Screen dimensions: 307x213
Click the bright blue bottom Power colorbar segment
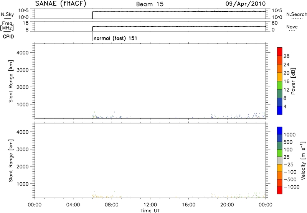pyautogui.click(x=280, y=110)
